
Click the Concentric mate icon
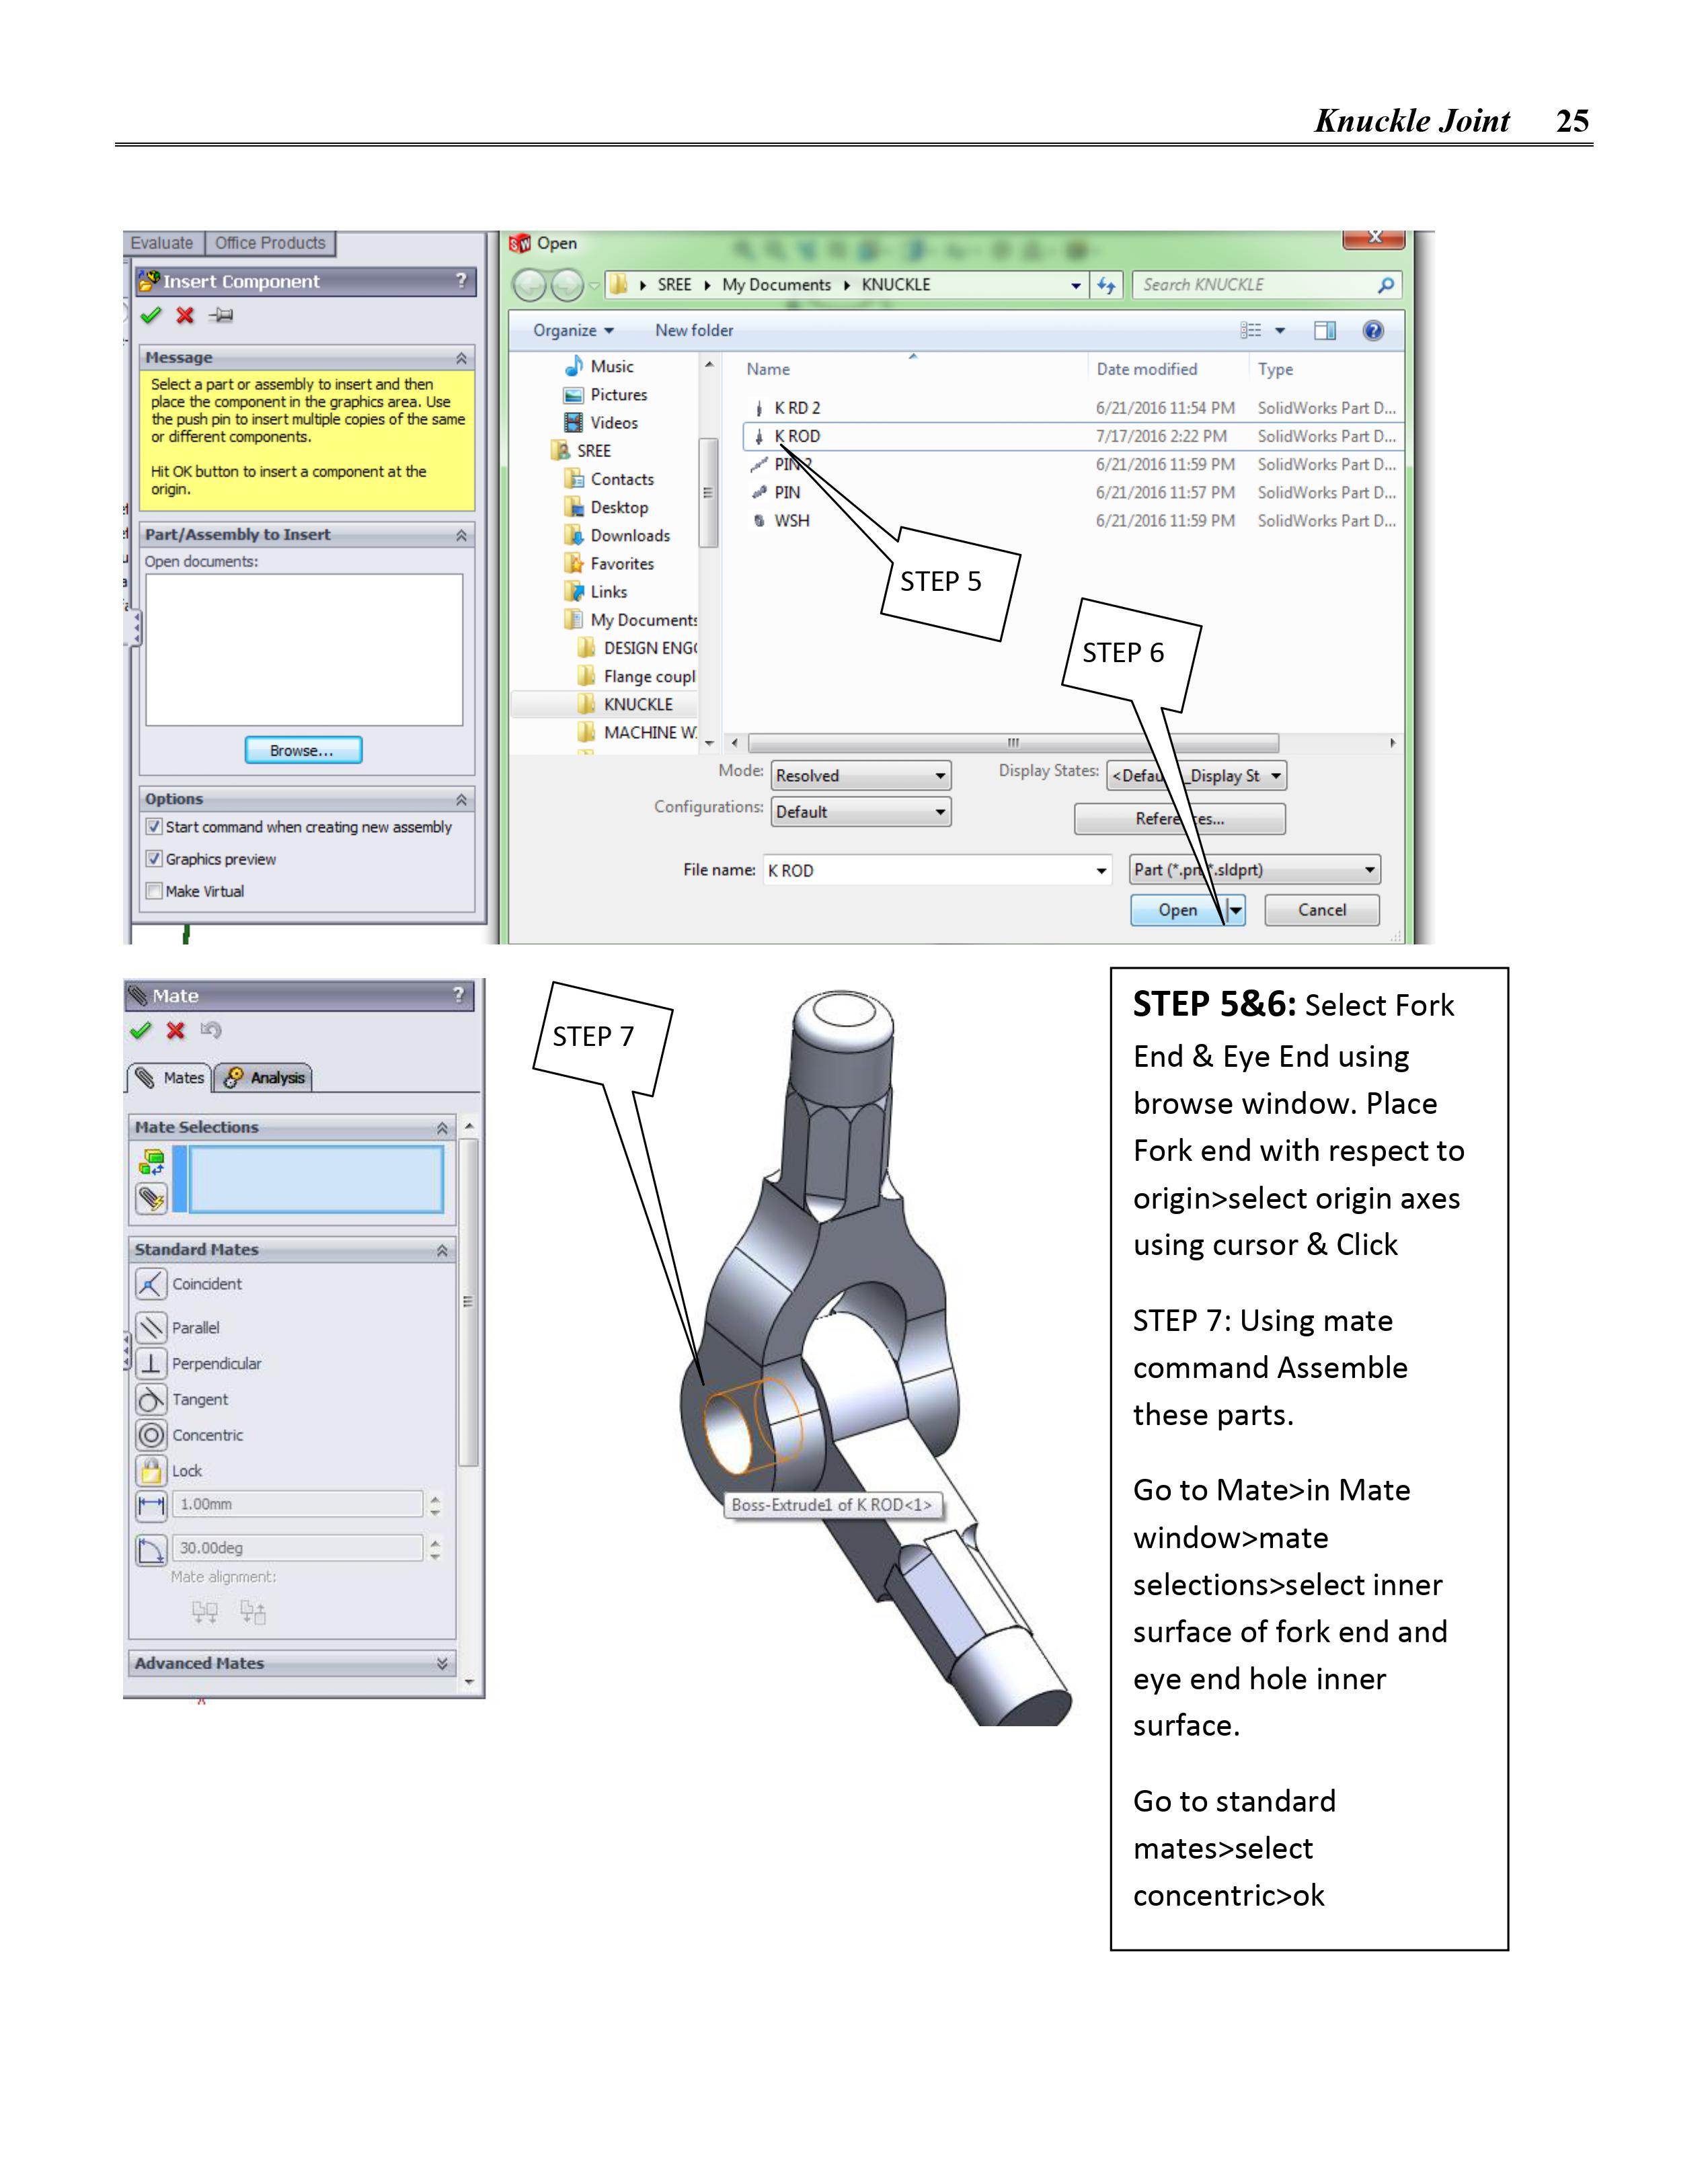tap(151, 1435)
